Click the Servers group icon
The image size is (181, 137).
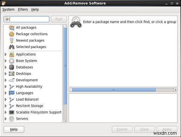12,119
